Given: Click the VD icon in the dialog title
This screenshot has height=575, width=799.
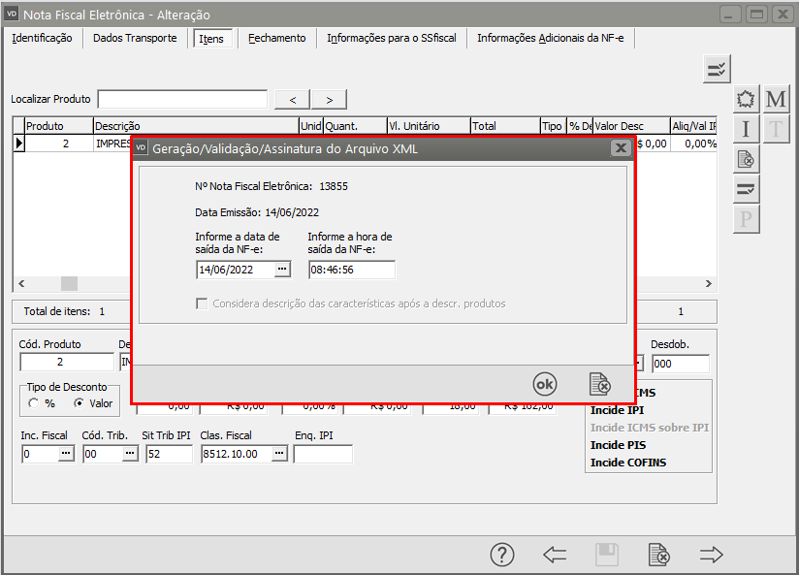Looking at the screenshot, I should pyautogui.click(x=141, y=148).
